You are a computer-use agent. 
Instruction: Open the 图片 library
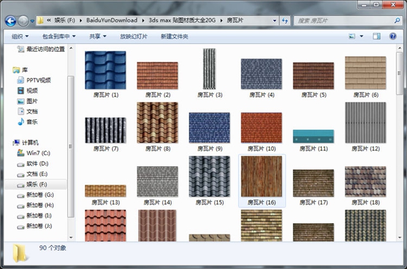coord(28,101)
